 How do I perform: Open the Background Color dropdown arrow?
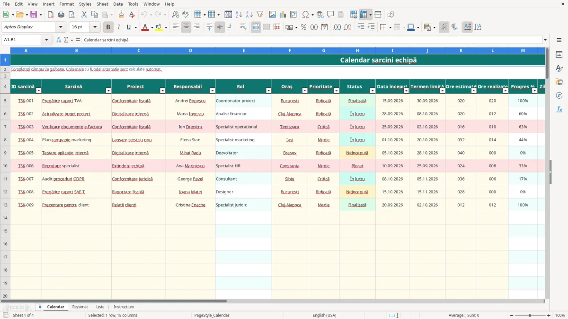pyautogui.click(x=166, y=27)
